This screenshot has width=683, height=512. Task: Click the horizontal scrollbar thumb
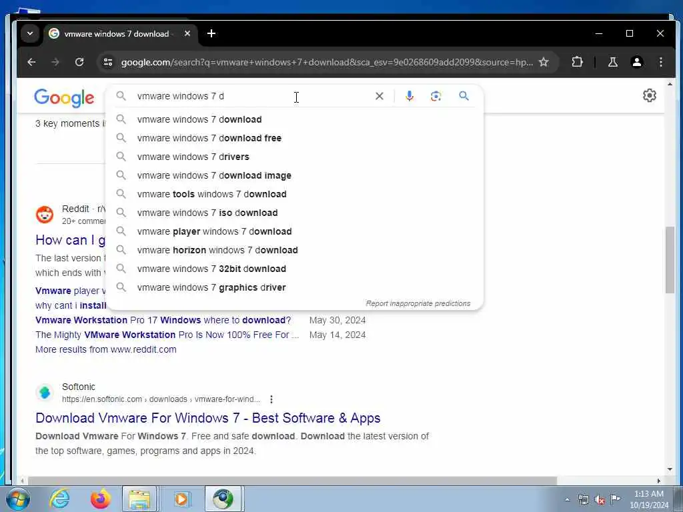click(292, 481)
